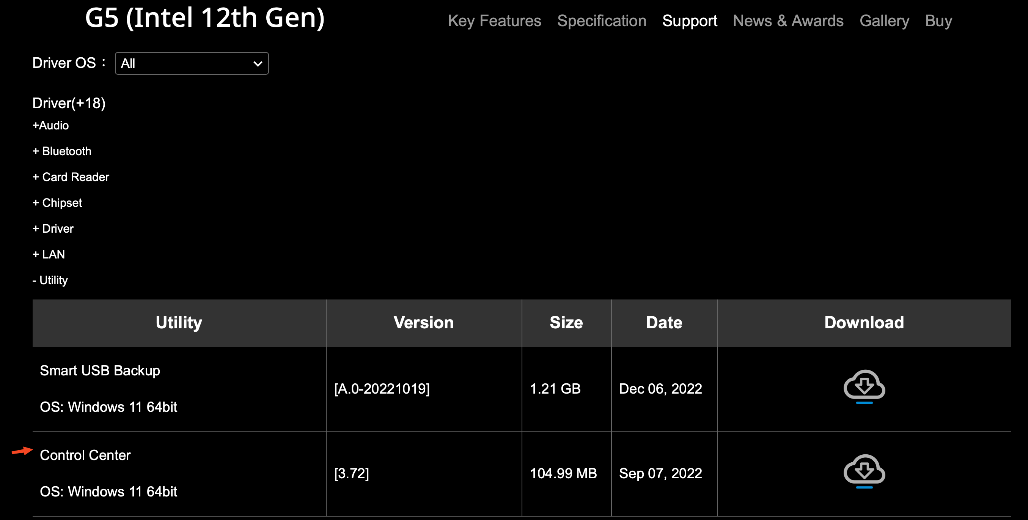Collapse the Utility category
Screen dimensions: 1028x520
point(50,280)
